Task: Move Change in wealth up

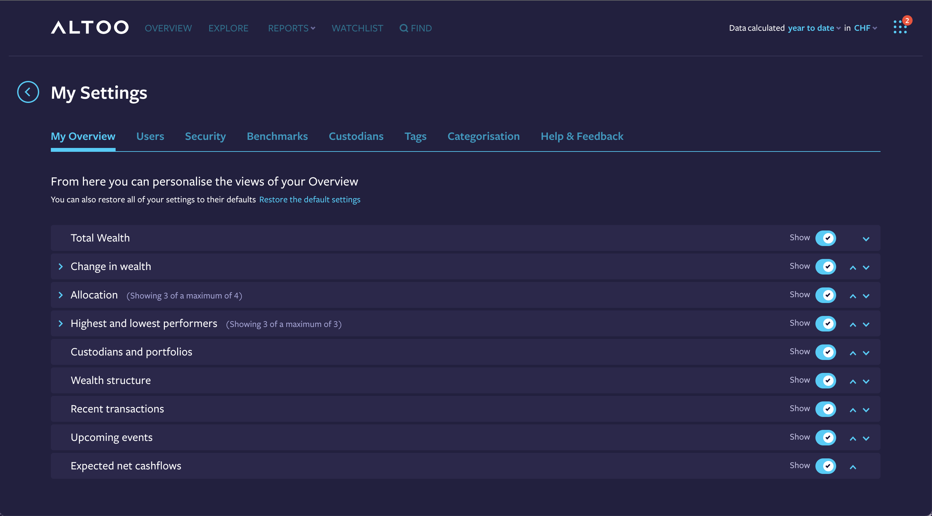Action: click(x=853, y=268)
